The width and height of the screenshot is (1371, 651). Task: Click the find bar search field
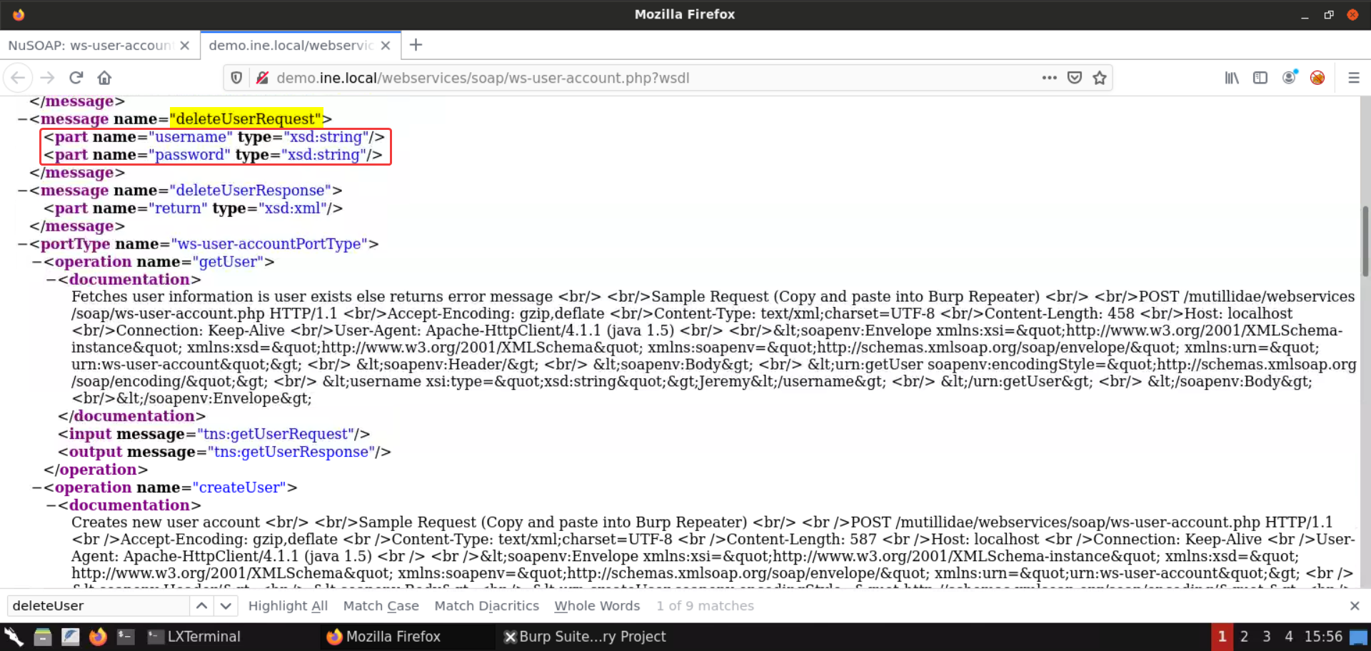click(99, 606)
